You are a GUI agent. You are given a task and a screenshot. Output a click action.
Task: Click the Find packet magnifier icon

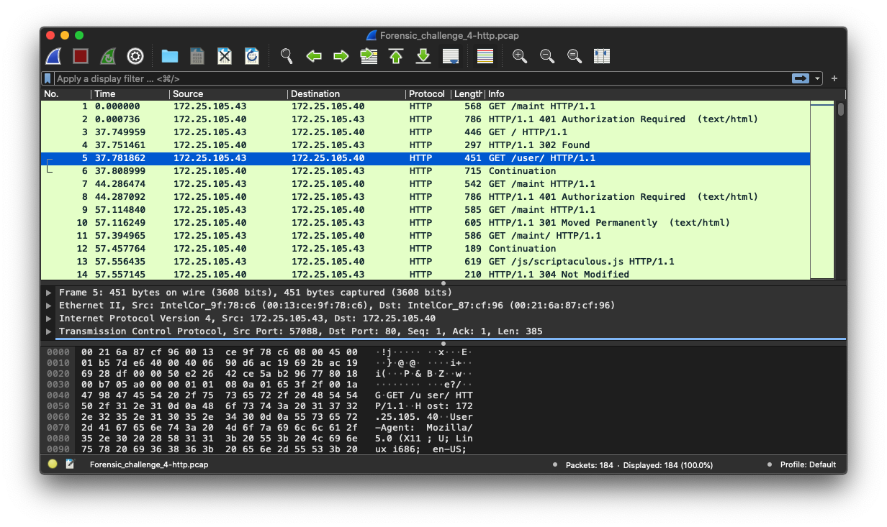click(287, 56)
